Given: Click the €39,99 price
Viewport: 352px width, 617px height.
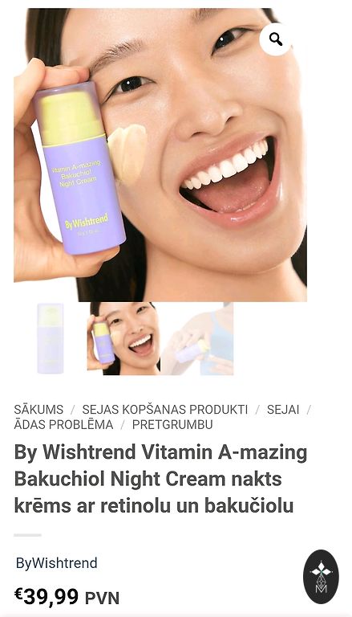Looking at the screenshot, I should pyautogui.click(x=47, y=597).
